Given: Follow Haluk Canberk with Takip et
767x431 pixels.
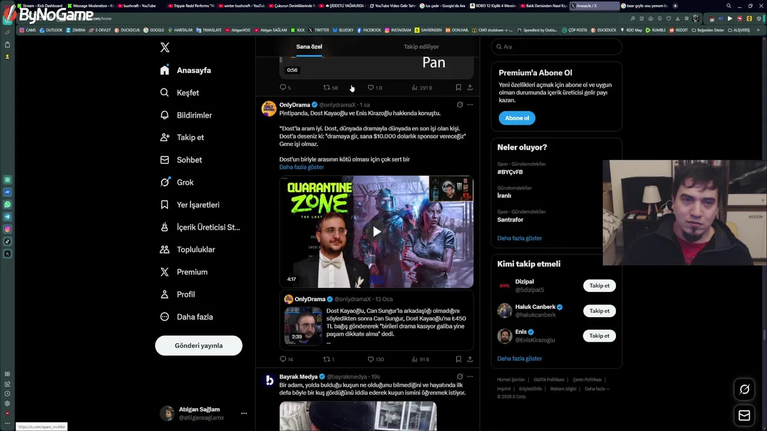Looking at the screenshot, I should pos(599,311).
